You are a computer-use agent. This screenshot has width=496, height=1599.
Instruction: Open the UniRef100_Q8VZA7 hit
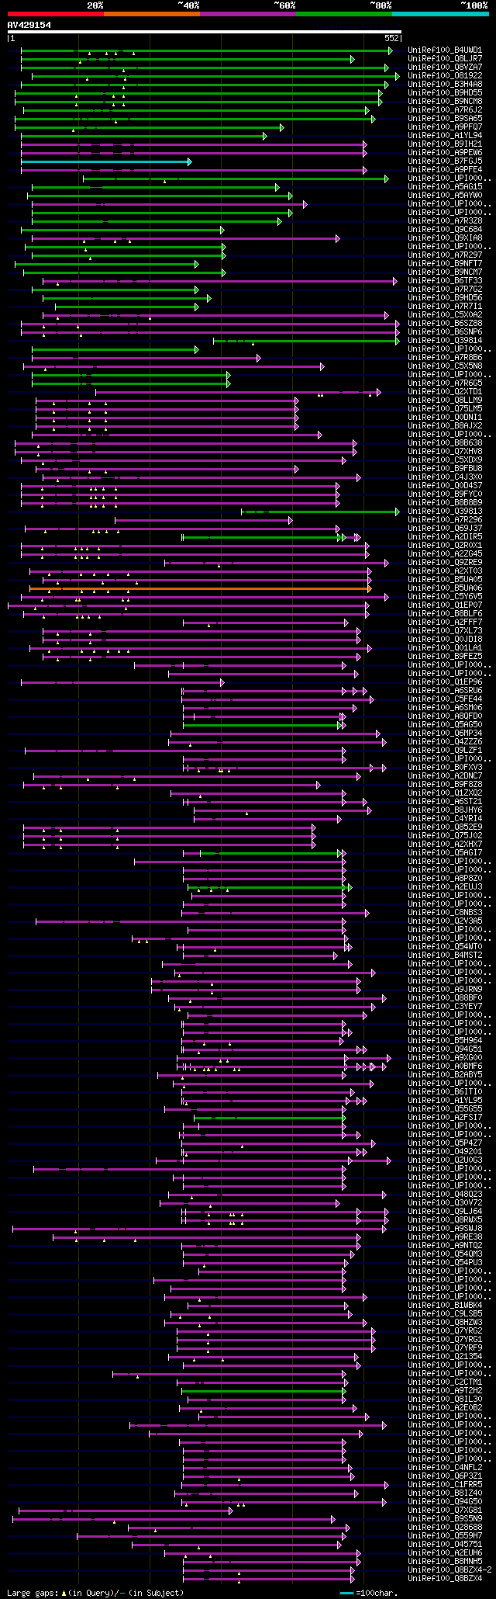pyautogui.click(x=445, y=68)
